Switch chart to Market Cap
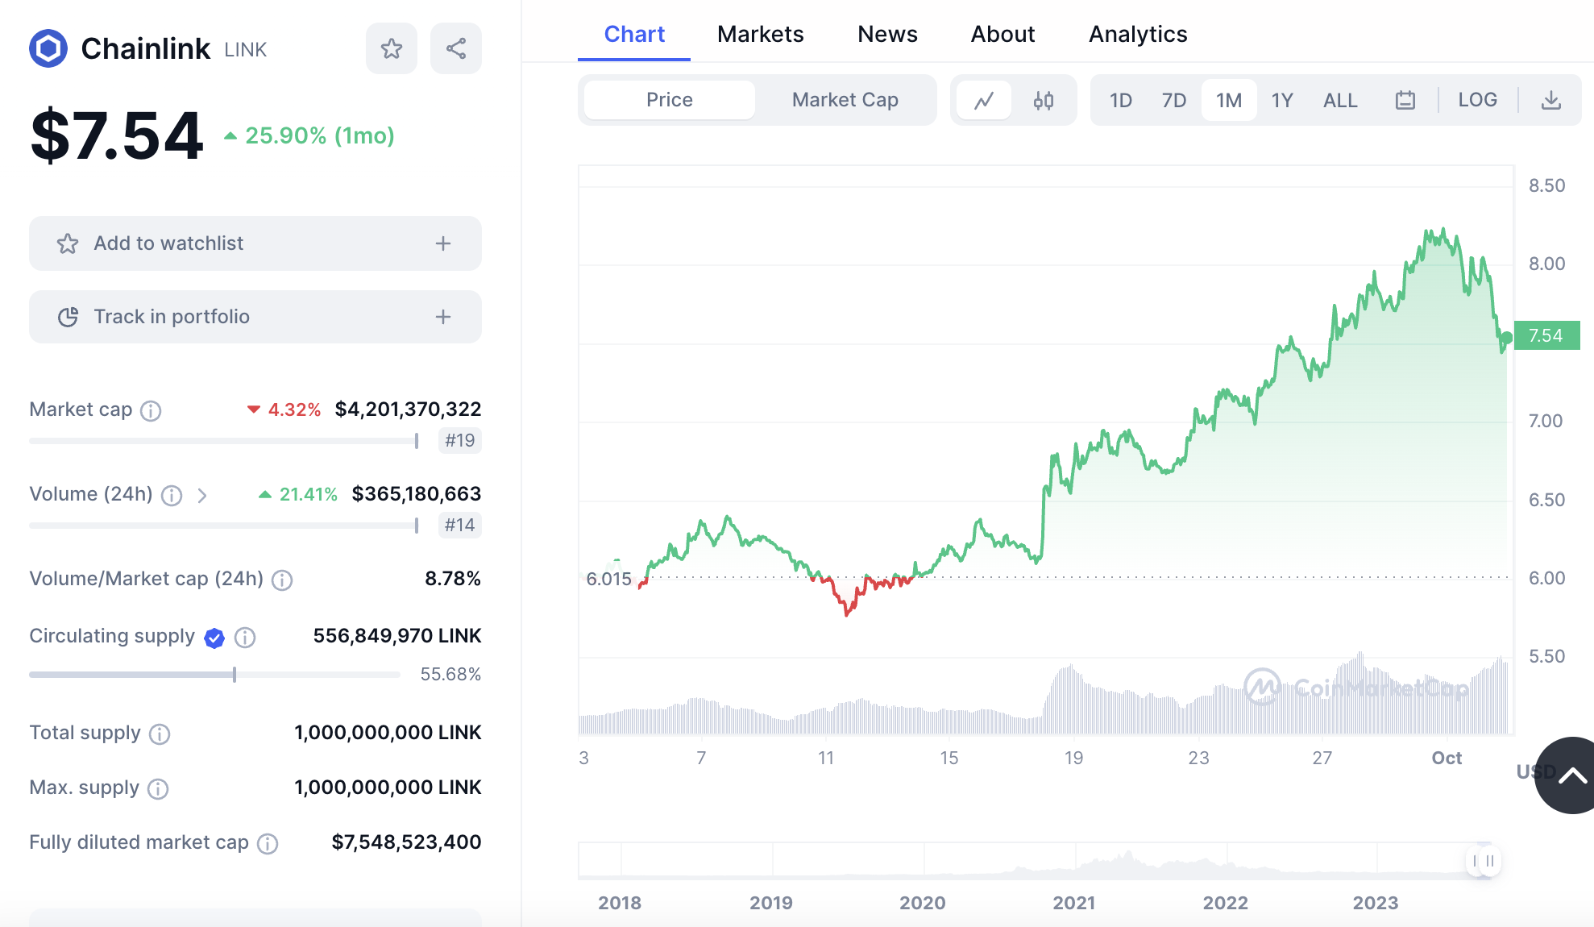 tap(845, 100)
